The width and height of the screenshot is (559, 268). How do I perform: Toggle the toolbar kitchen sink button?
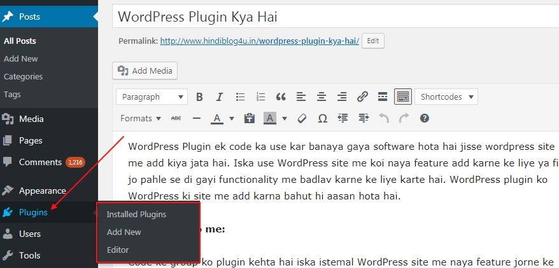click(x=403, y=97)
